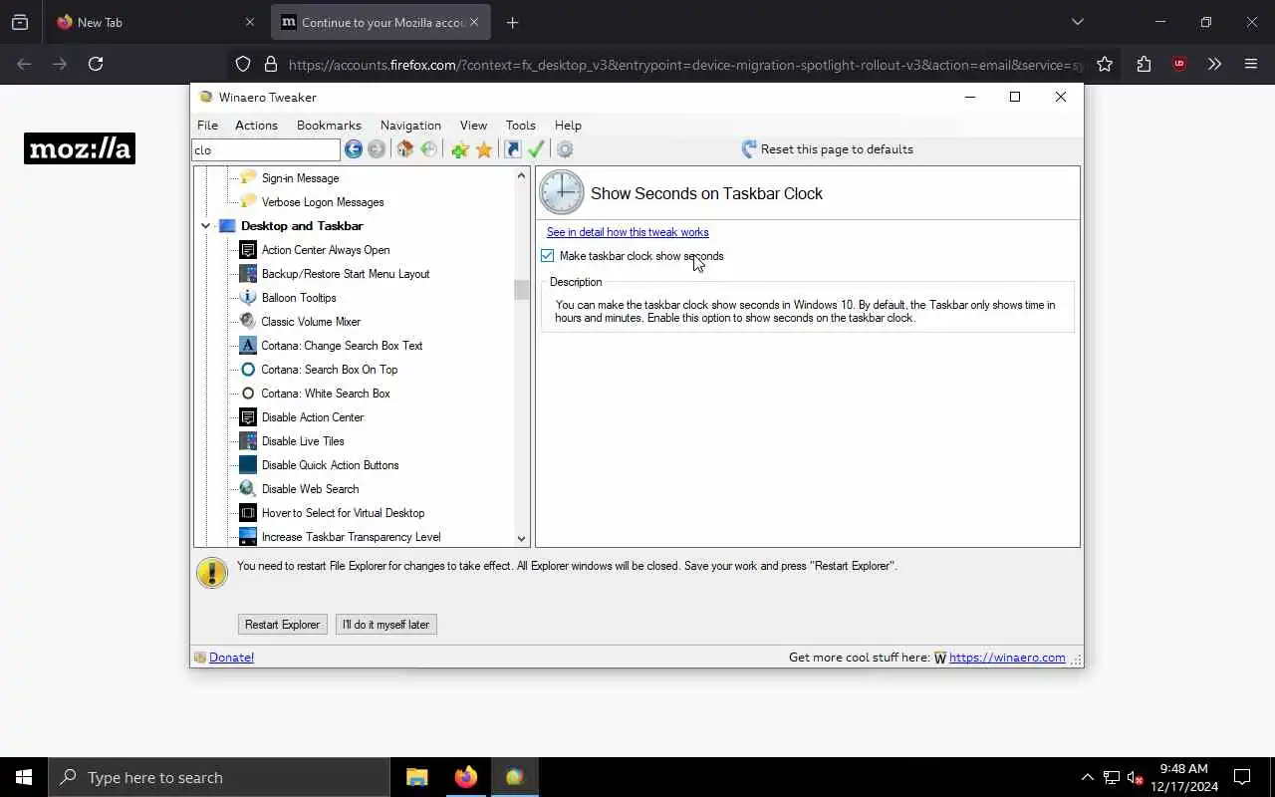Open bookmarks with the gold star icon
The image size is (1275, 797).
484,149
